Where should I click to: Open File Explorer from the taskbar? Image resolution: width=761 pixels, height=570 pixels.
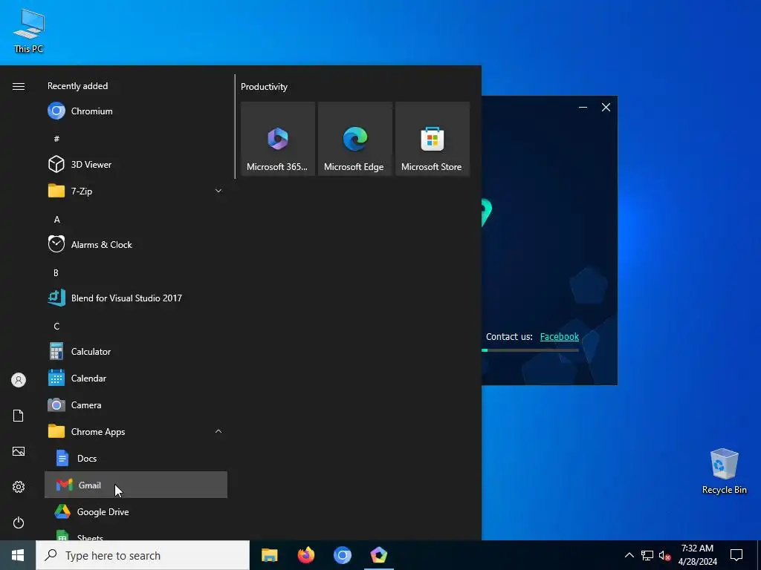[269, 555]
